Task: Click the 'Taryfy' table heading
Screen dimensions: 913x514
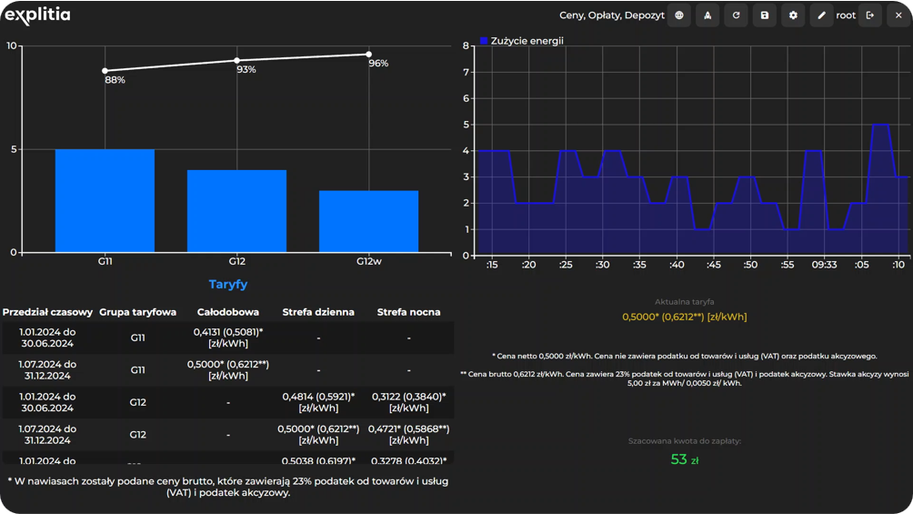Action: pyautogui.click(x=228, y=285)
